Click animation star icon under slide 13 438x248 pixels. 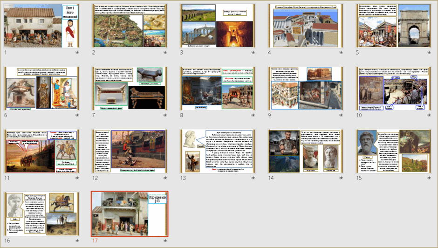coord(253,178)
